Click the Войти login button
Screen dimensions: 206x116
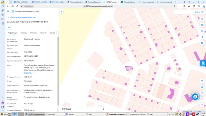point(199,12)
